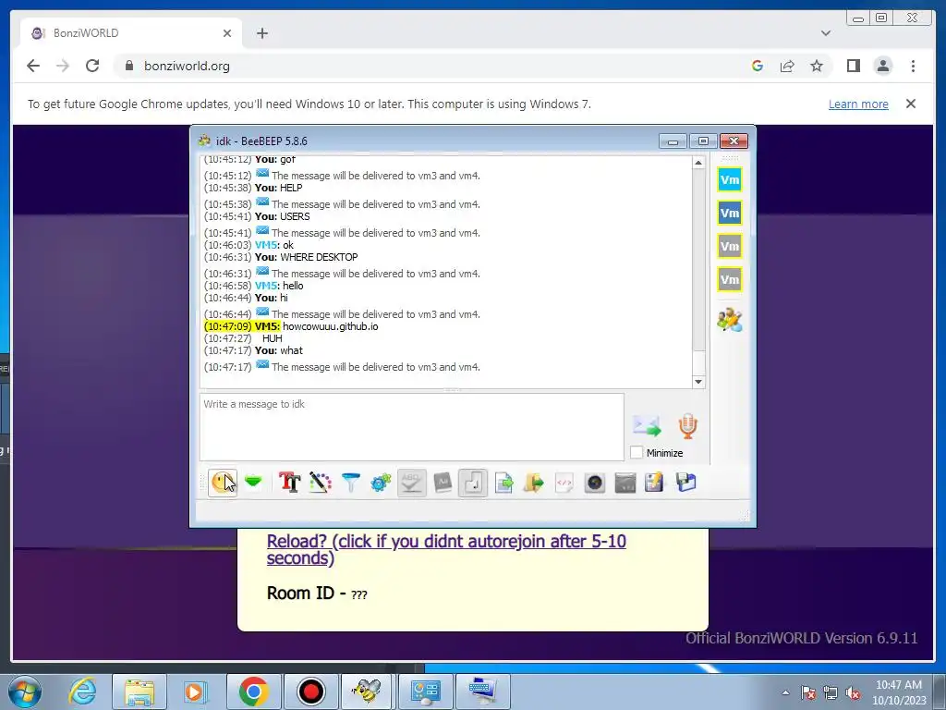Select the dark blue Vm user avatar

tap(730, 213)
